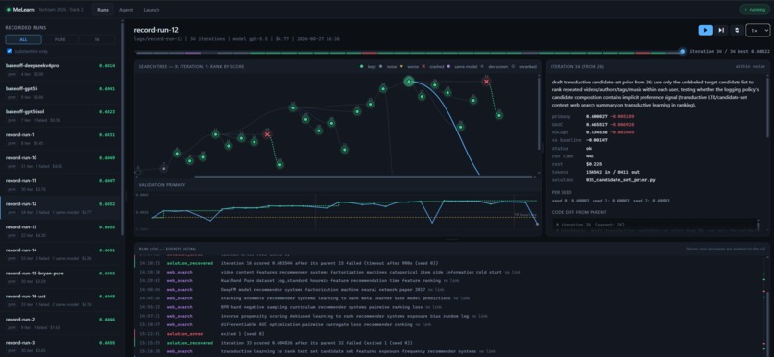The image size is (774, 357).
Task: Open run record-run-15-bryan-pure
Action: tap(60, 277)
